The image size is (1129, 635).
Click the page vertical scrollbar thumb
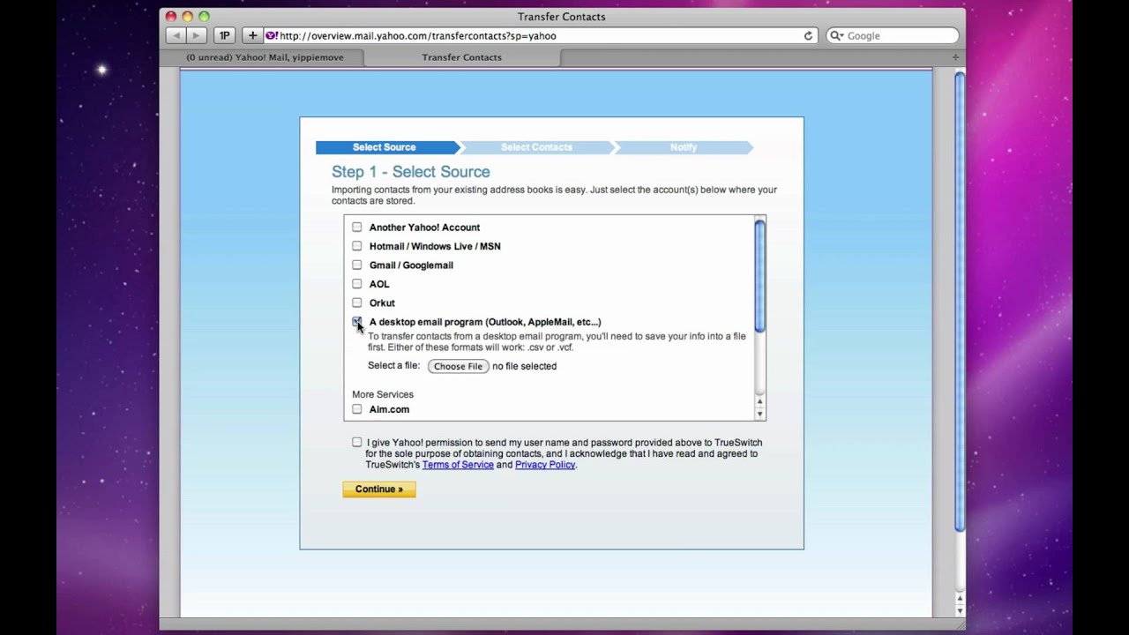click(960, 302)
